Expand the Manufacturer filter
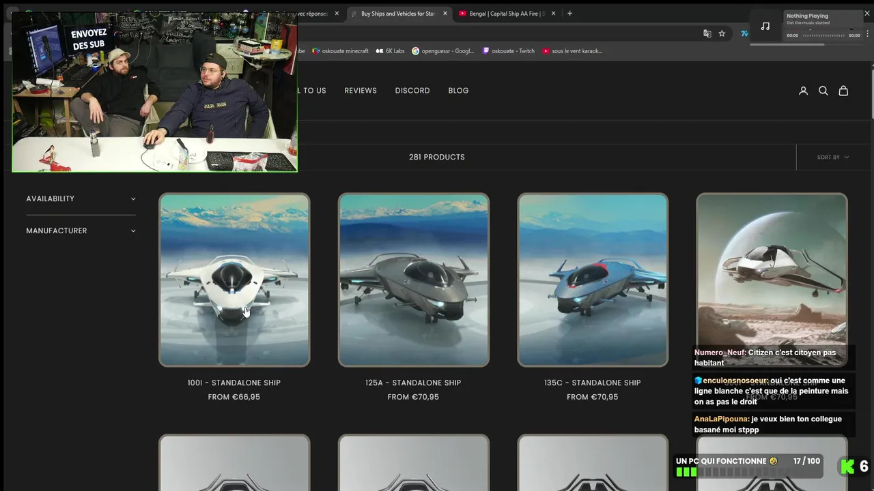The width and height of the screenshot is (874, 491). [81, 230]
